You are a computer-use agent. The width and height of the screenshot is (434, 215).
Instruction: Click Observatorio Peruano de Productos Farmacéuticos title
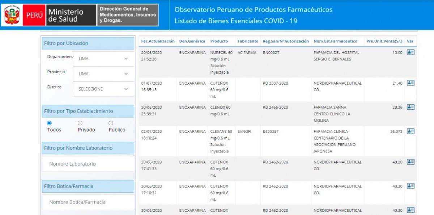tap(253, 9)
